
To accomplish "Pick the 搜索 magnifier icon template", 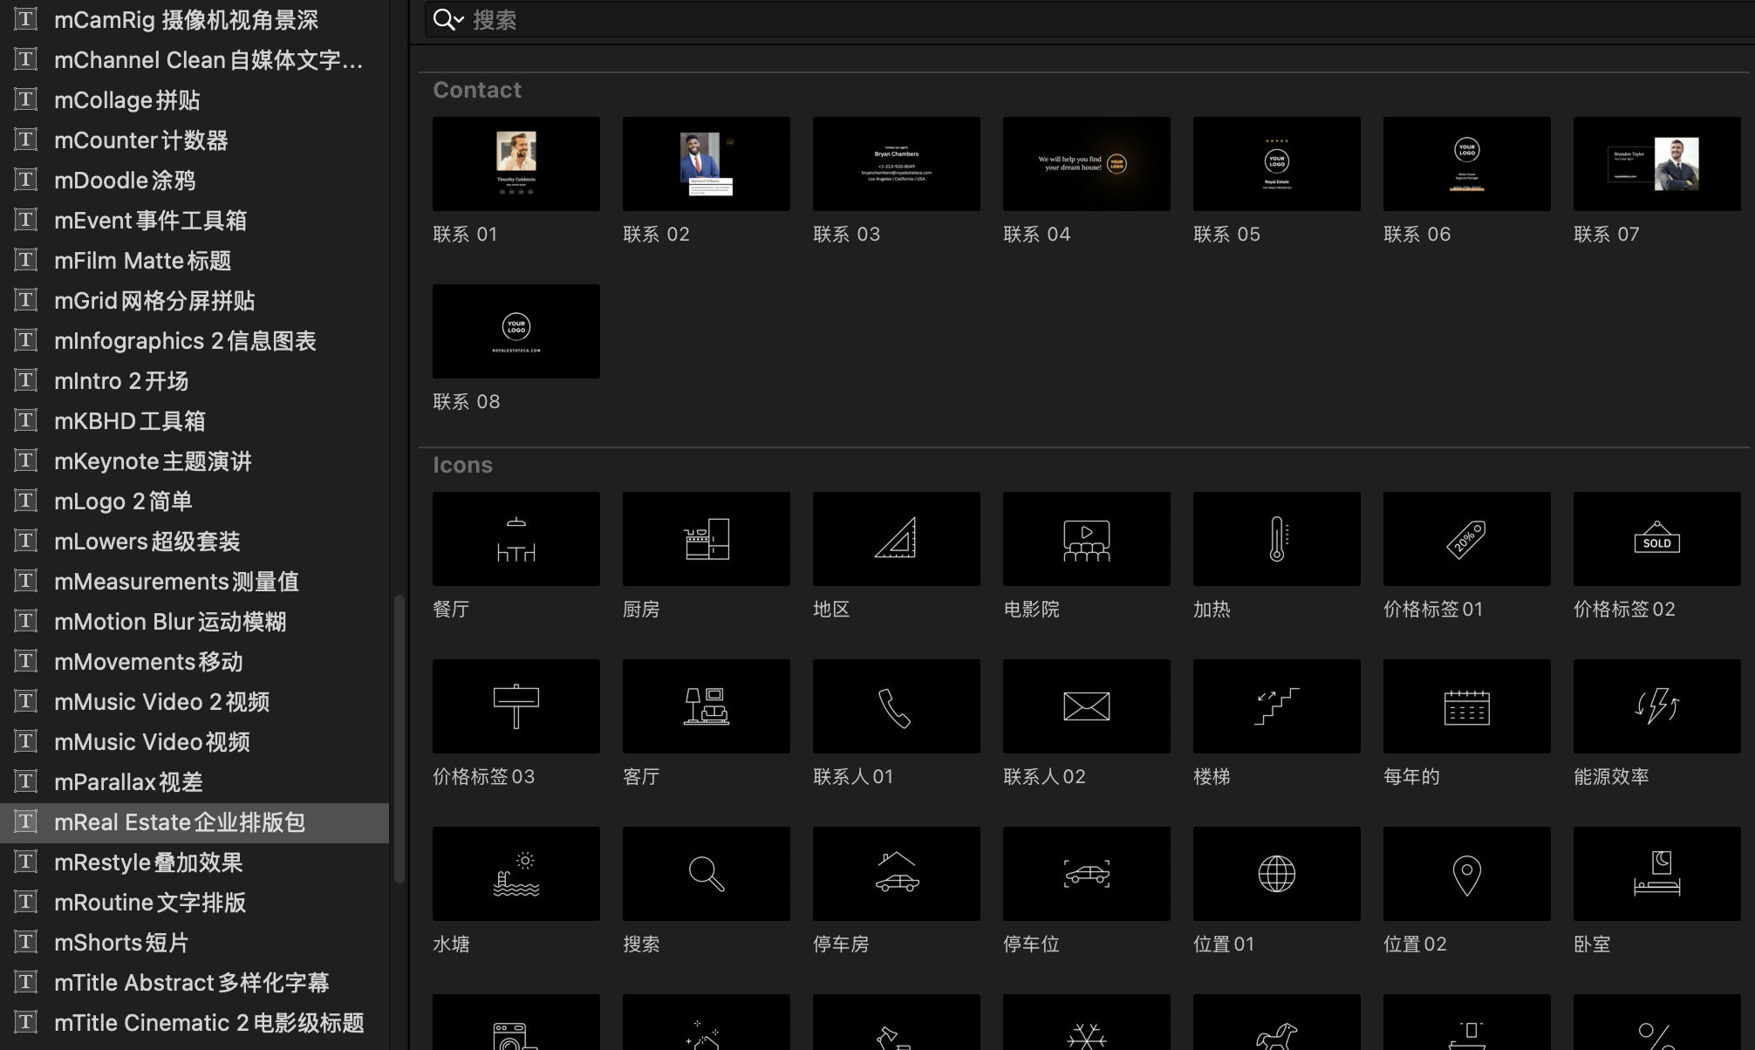I will coord(707,874).
